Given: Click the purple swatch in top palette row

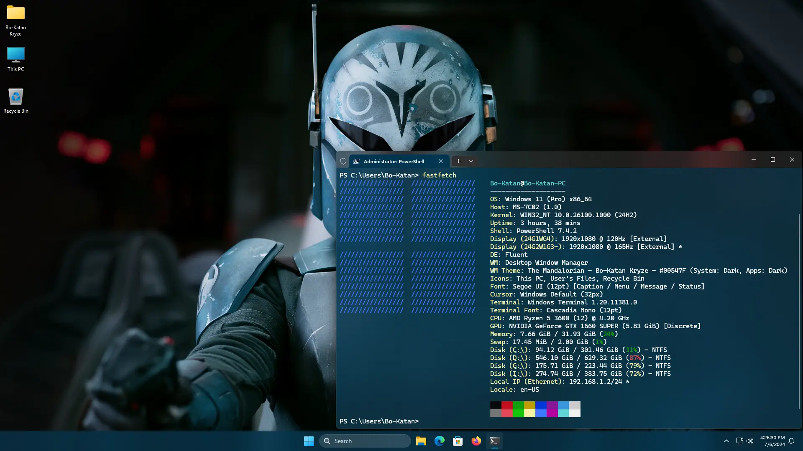Looking at the screenshot, I should pyautogui.click(x=552, y=405).
